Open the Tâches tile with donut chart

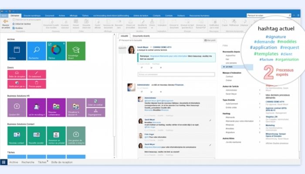[x=56, y=51]
